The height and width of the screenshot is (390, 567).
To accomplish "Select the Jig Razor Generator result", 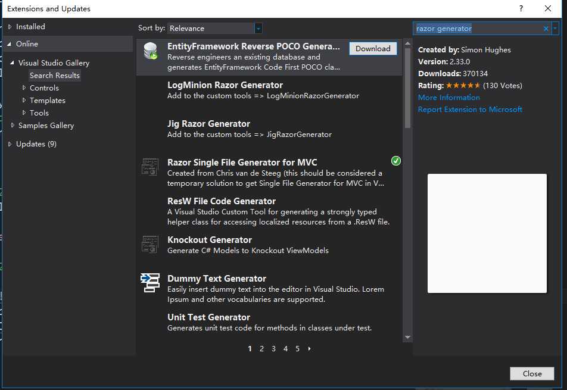I will (269, 133).
